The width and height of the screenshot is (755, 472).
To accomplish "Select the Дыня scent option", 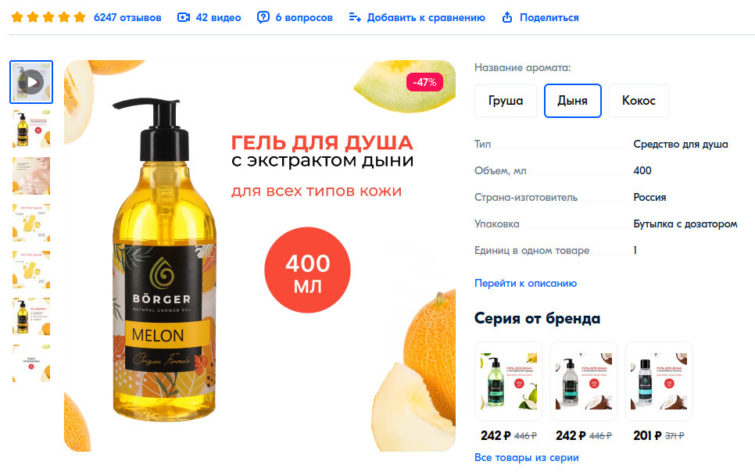I will coord(573,101).
